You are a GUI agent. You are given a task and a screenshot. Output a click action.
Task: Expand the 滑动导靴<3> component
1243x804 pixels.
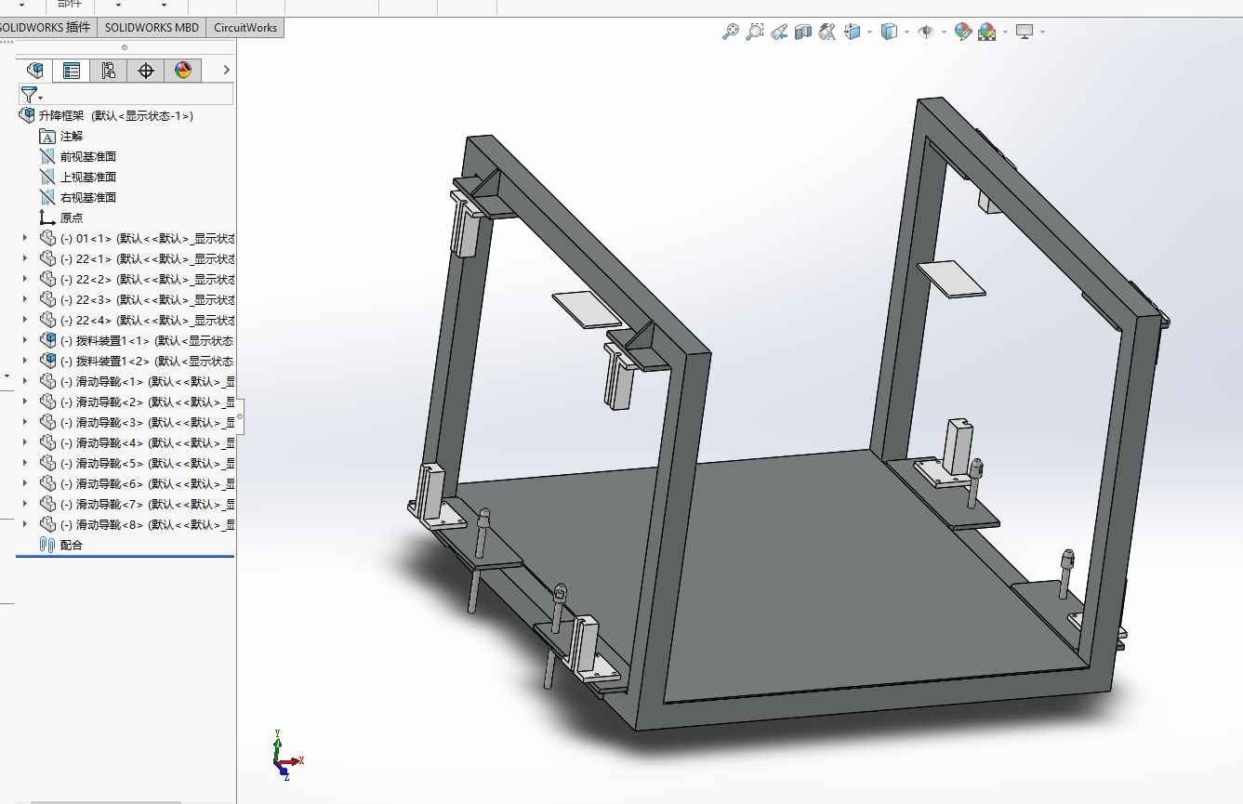coord(25,422)
